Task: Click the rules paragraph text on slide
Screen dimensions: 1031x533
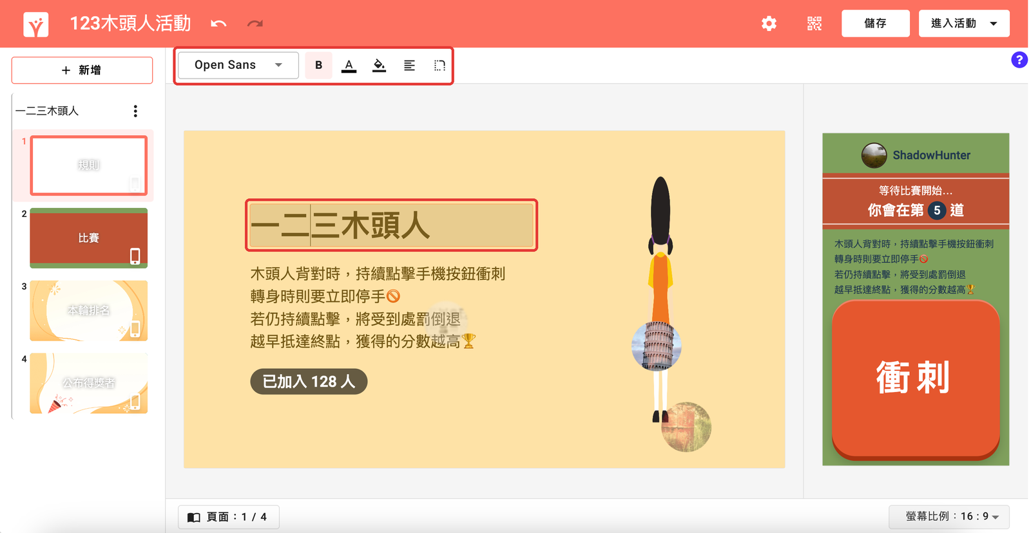Action: 378,308
